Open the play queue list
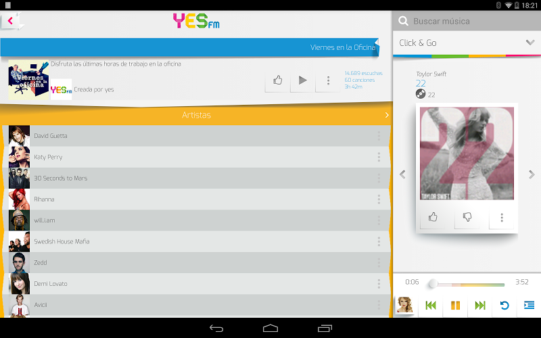The image size is (541, 338). [529, 306]
